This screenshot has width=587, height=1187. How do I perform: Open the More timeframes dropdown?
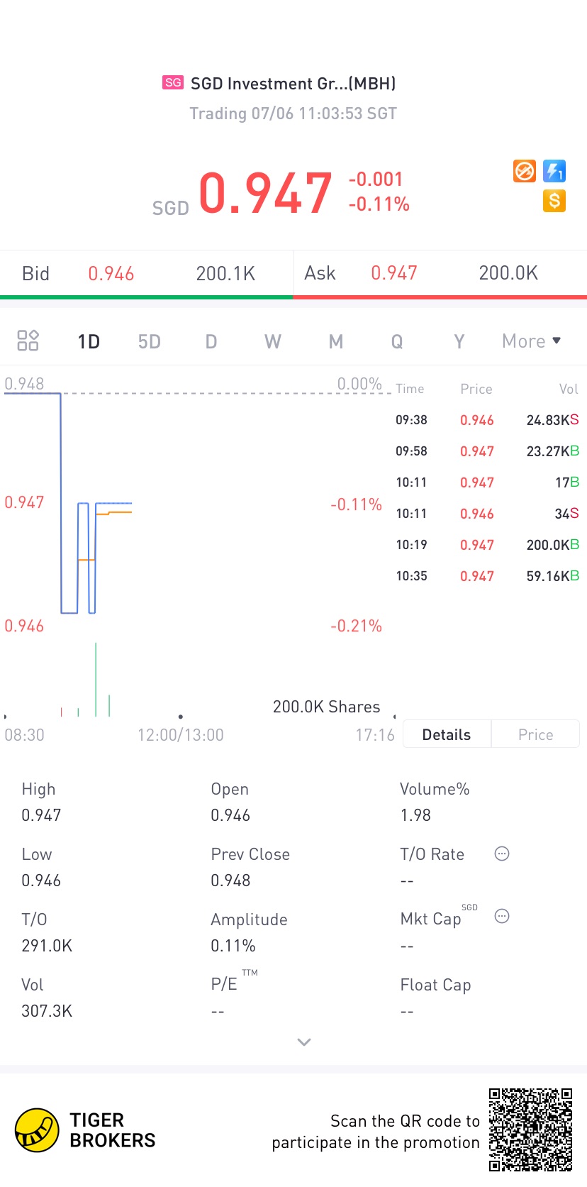531,341
